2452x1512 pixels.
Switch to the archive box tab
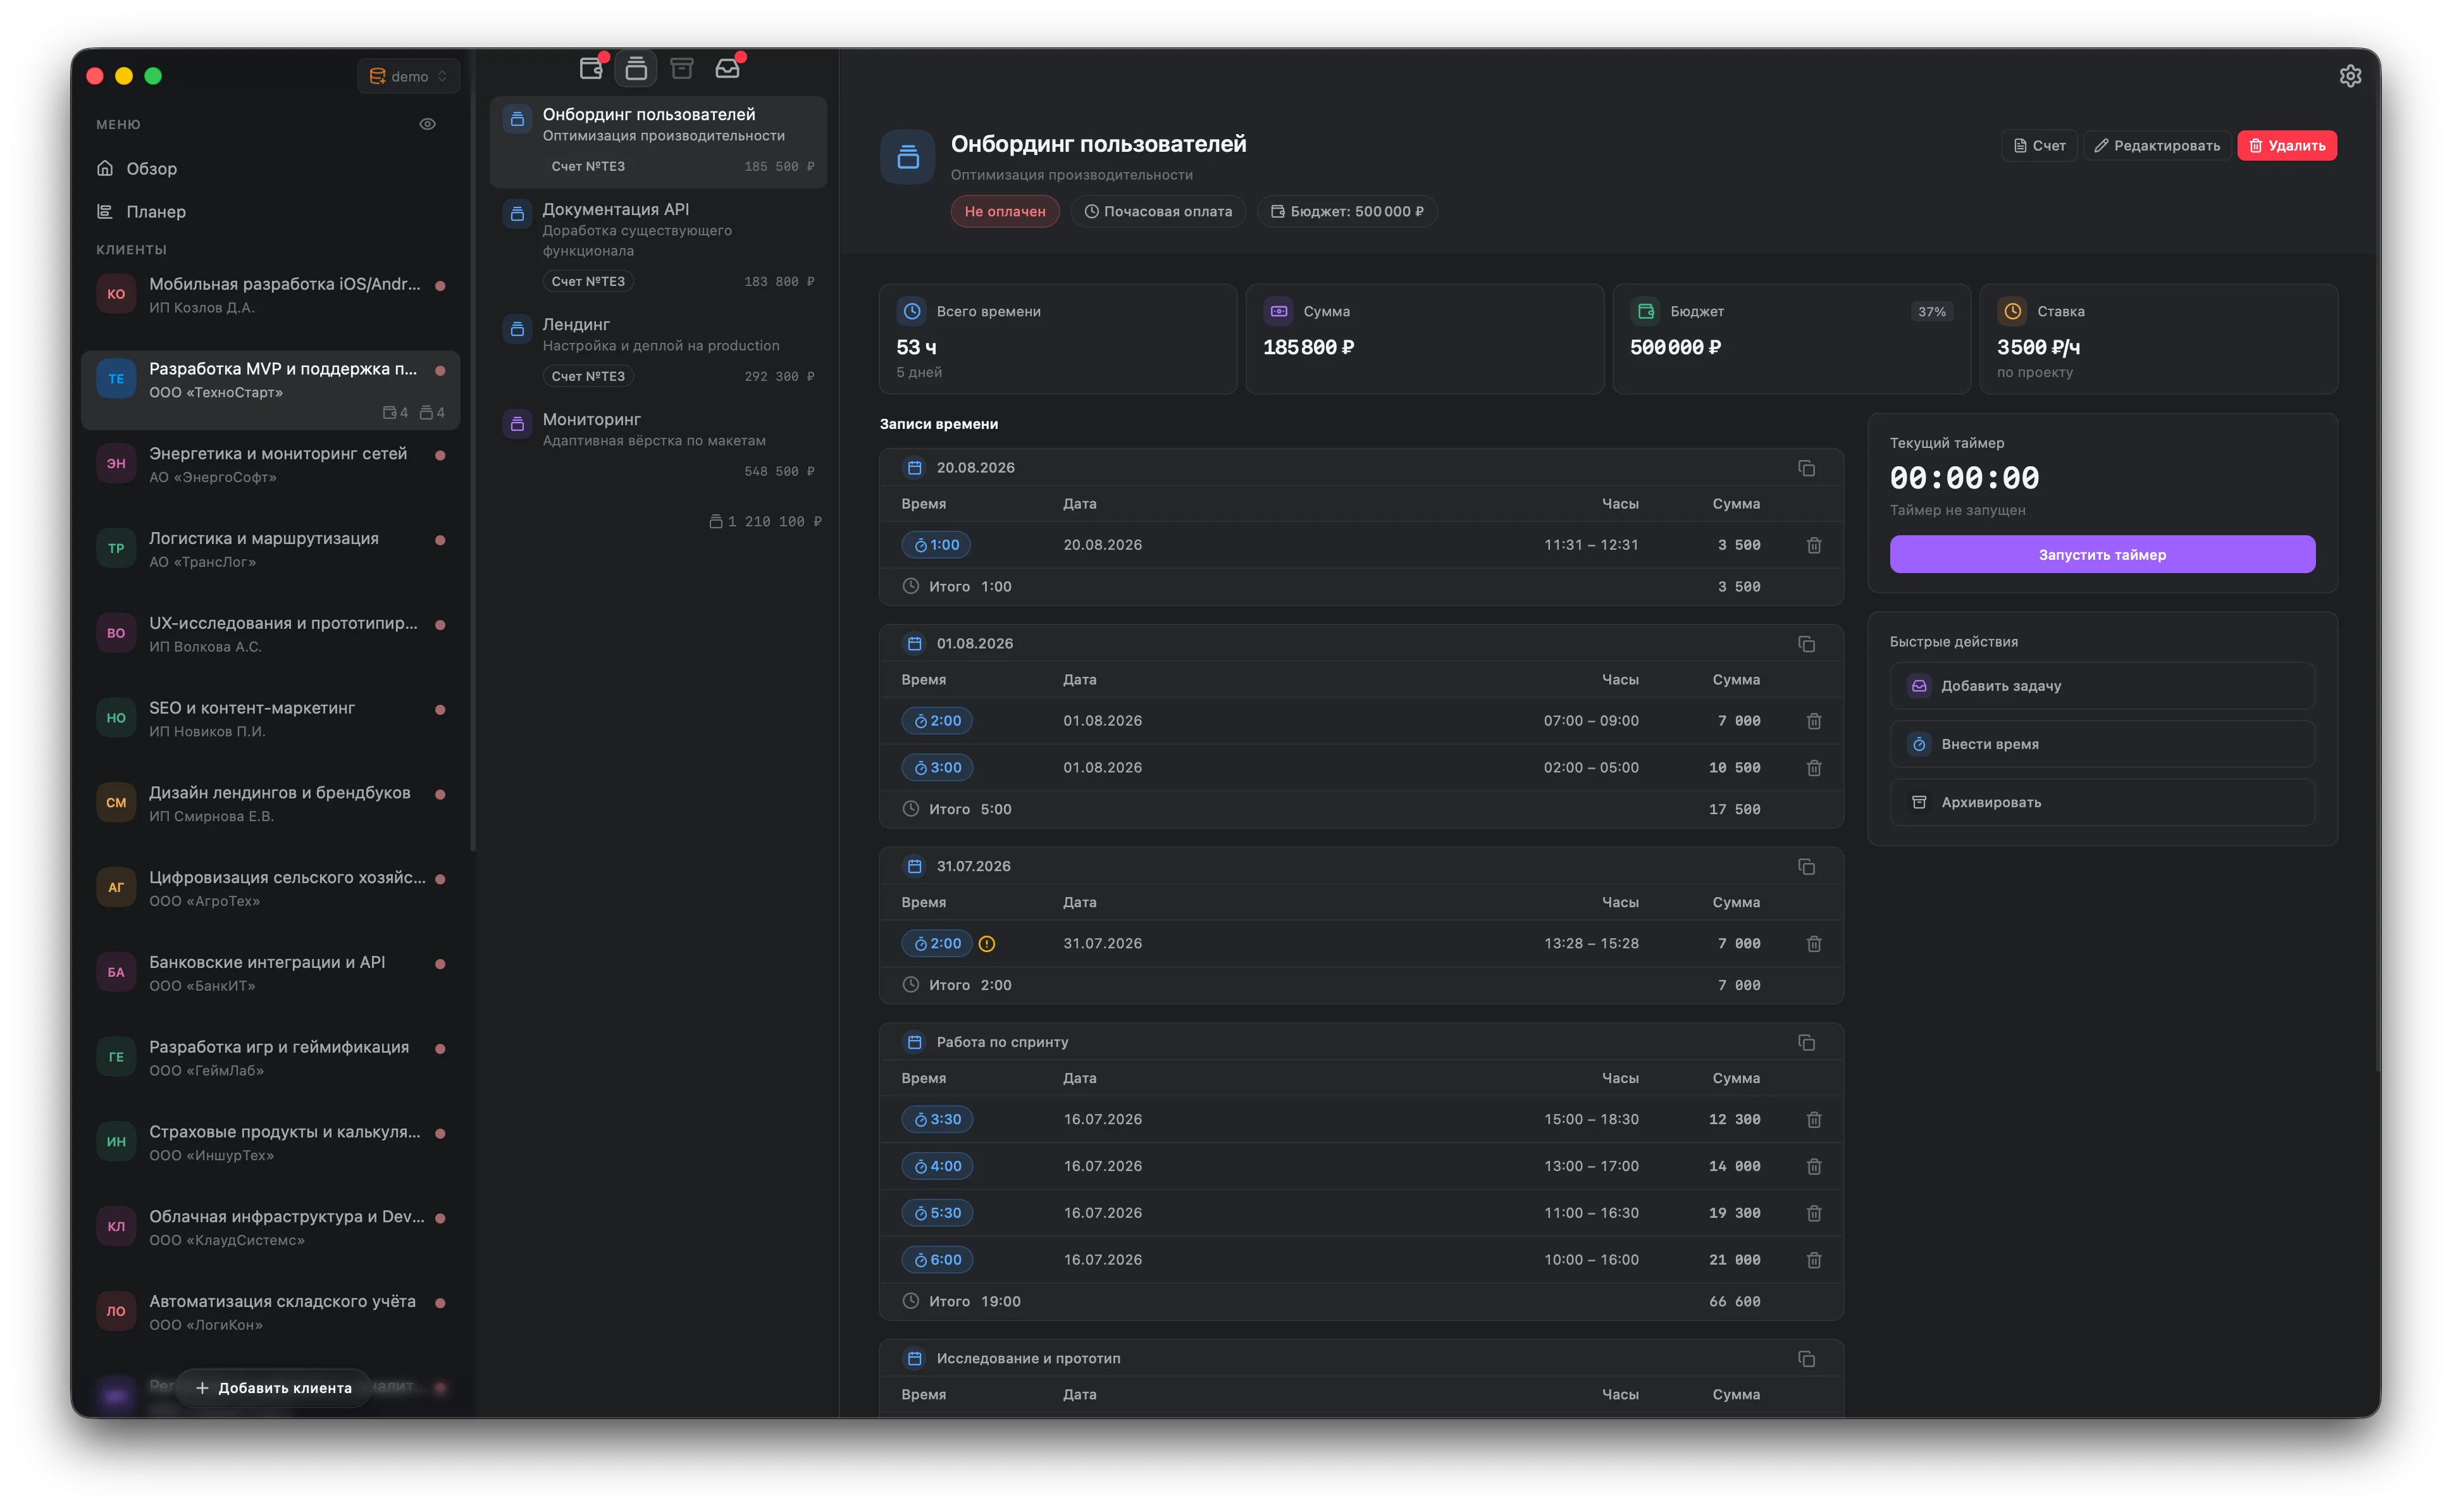click(x=681, y=68)
